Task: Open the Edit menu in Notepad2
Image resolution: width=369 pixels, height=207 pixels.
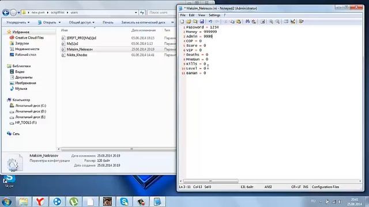Action: pos(191,15)
